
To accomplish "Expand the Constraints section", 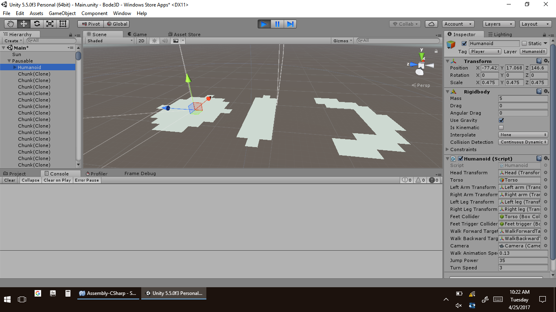I will tap(448, 149).
